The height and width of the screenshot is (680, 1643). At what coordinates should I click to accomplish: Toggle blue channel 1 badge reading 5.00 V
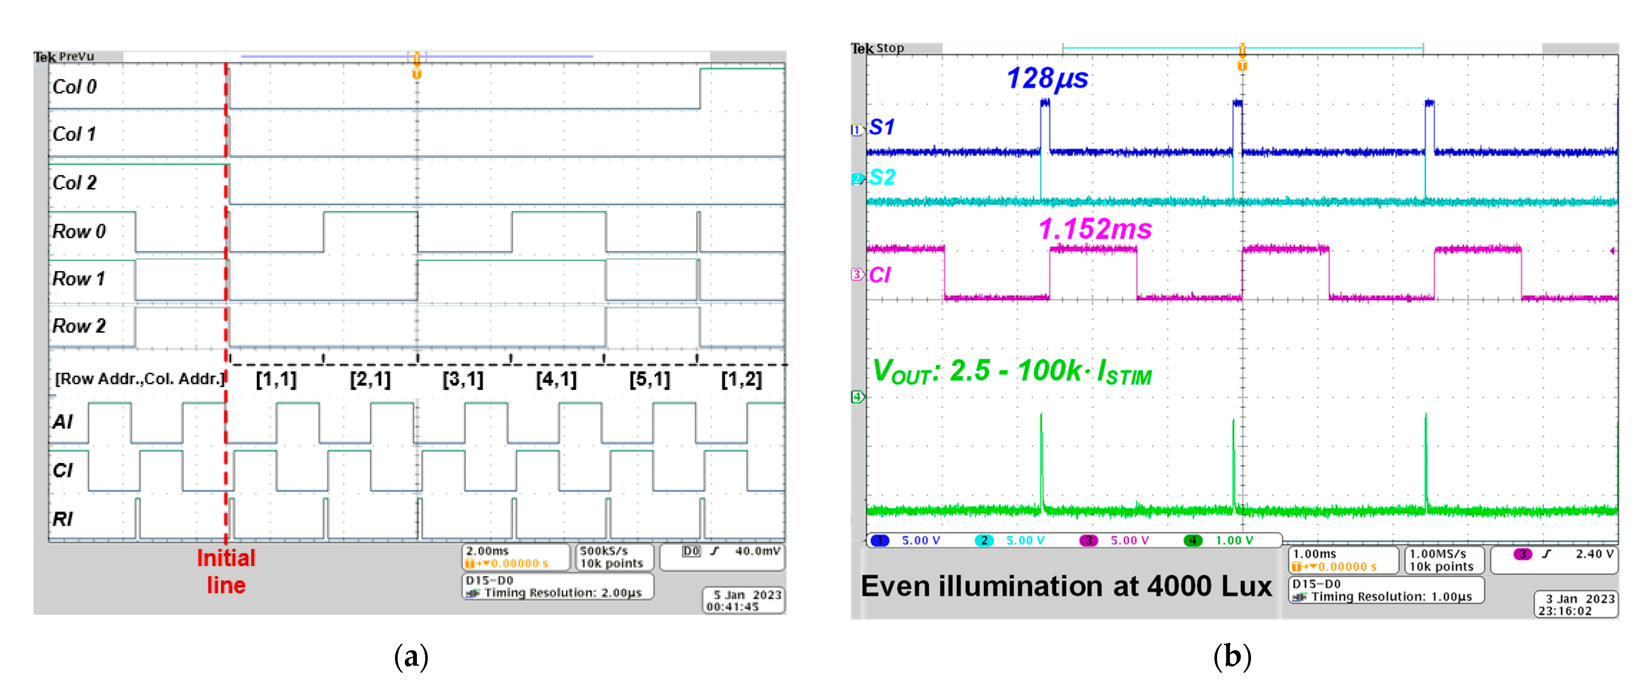[x=880, y=540]
